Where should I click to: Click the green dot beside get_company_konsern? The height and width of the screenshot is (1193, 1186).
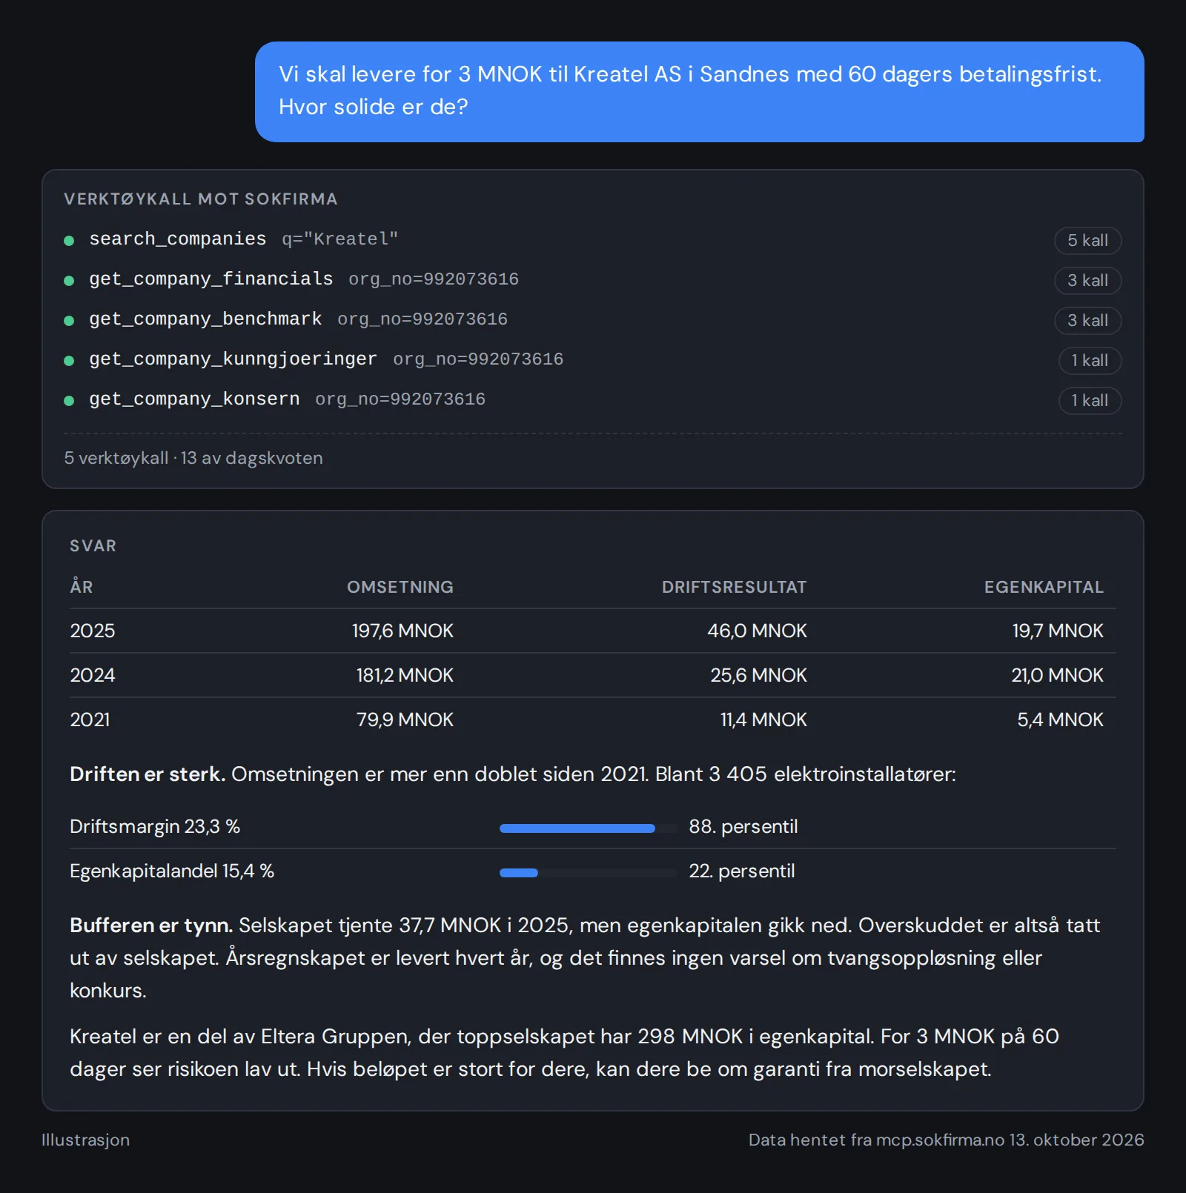69,401
